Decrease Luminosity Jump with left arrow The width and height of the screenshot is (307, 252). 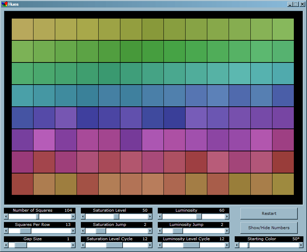click(x=160, y=231)
